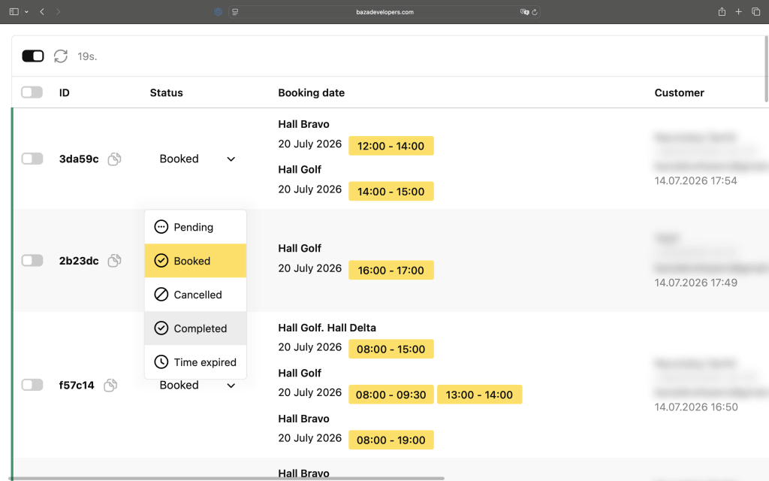Show tab overview icon
Viewport: 769px width, 481px height.
point(755,12)
